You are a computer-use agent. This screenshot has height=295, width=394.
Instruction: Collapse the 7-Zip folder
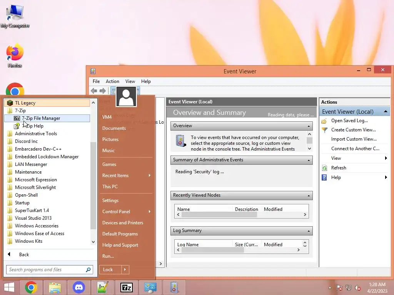[x=47, y=111]
